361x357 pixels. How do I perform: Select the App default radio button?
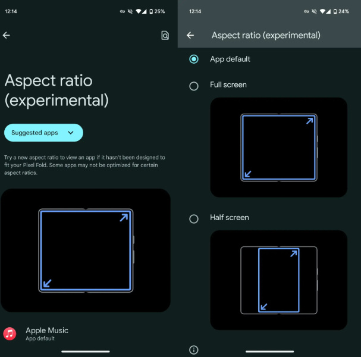[194, 59]
